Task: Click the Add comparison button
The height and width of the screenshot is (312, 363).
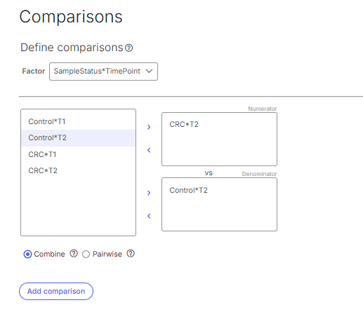Action: coord(56,291)
